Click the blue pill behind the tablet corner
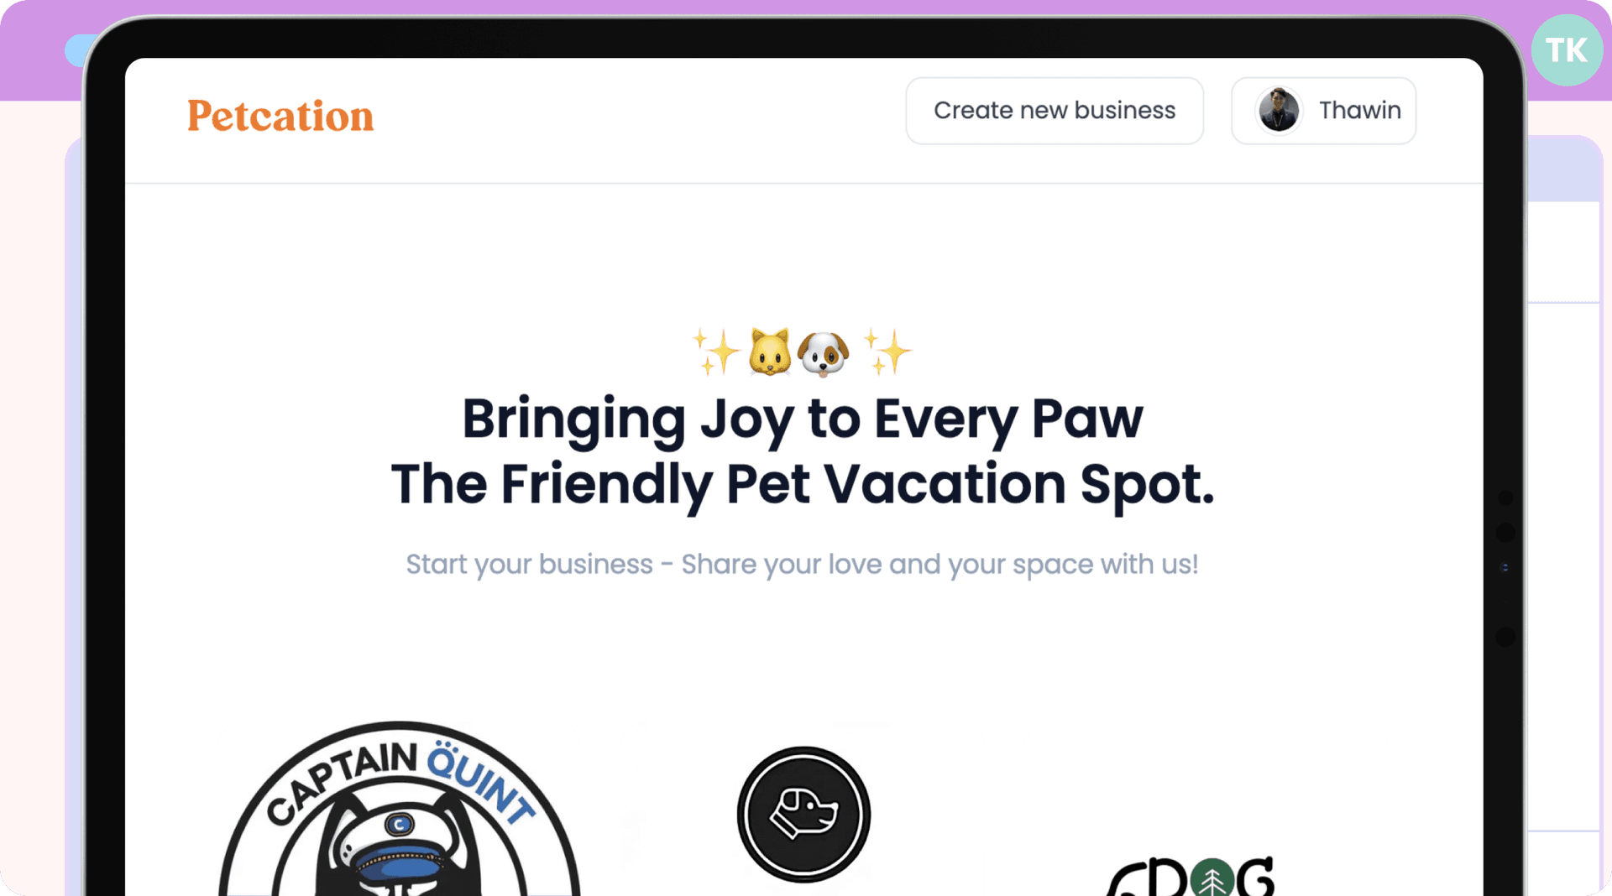Screen dimensions: 1612x896 pos(77,51)
